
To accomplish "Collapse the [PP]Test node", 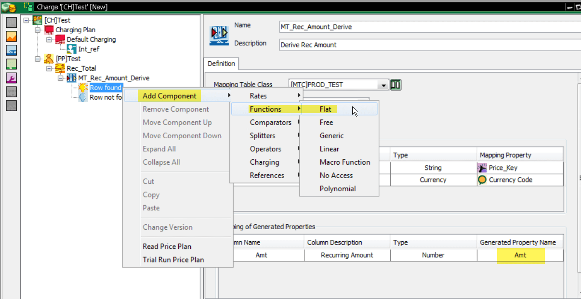I will point(38,59).
